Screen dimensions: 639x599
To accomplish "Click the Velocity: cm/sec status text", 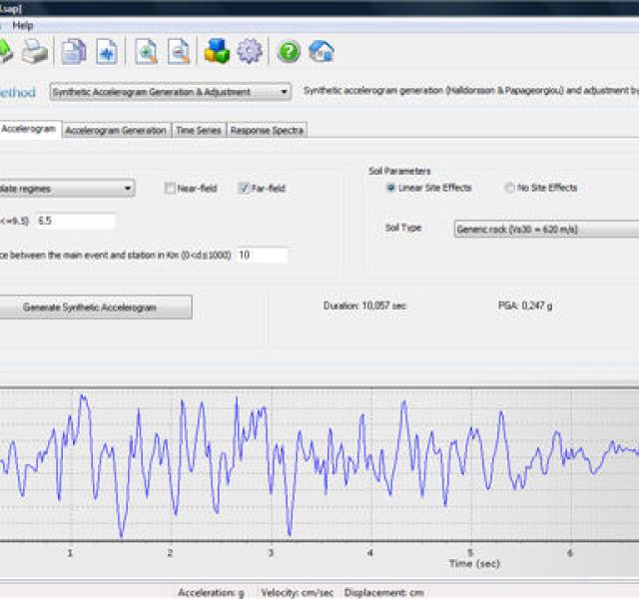I will (298, 592).
